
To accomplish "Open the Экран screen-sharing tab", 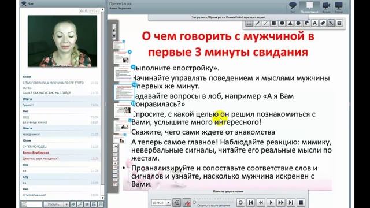I will click(x=339, y=6).
